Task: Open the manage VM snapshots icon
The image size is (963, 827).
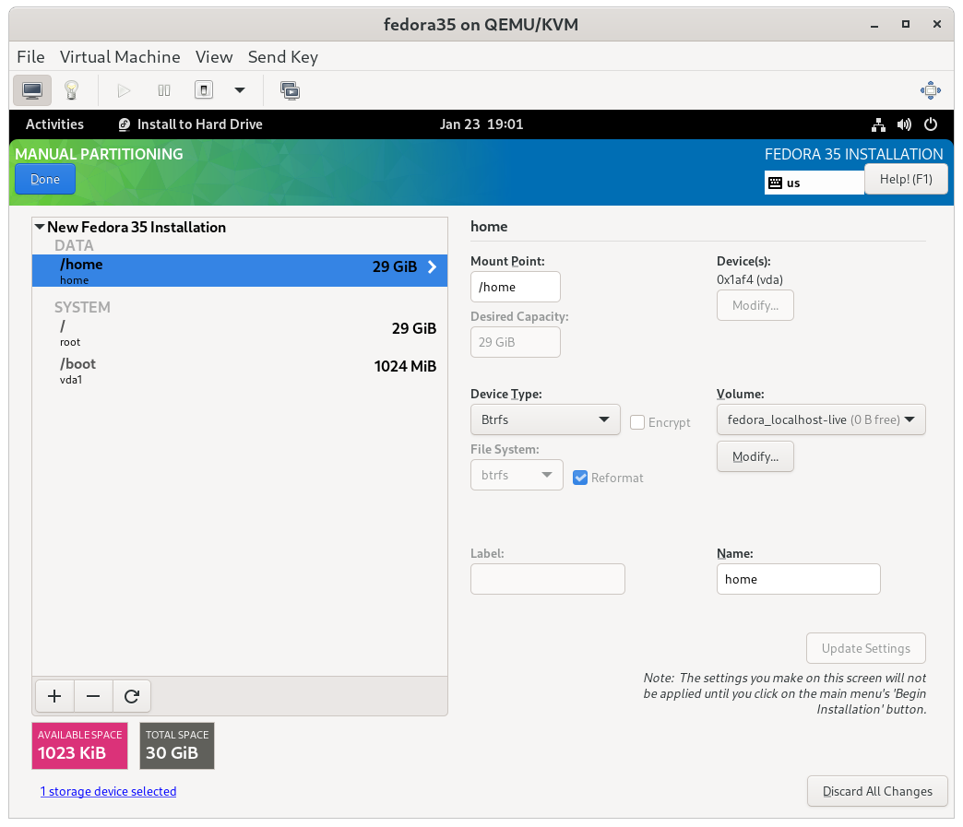Action: (x=290, y=91)
